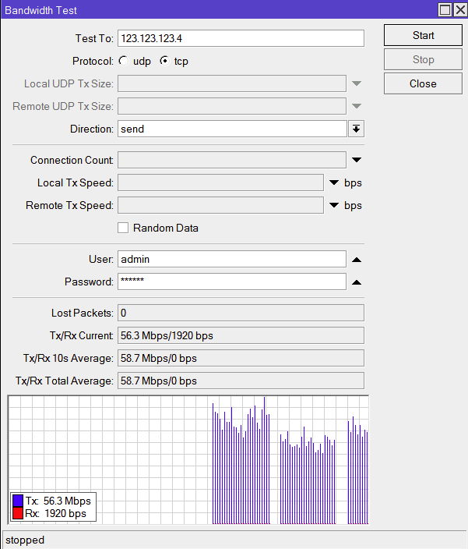Viewport: 468px width, 549px height.
Task: Open the Direction dropdown list
Action: coord(356,129)
